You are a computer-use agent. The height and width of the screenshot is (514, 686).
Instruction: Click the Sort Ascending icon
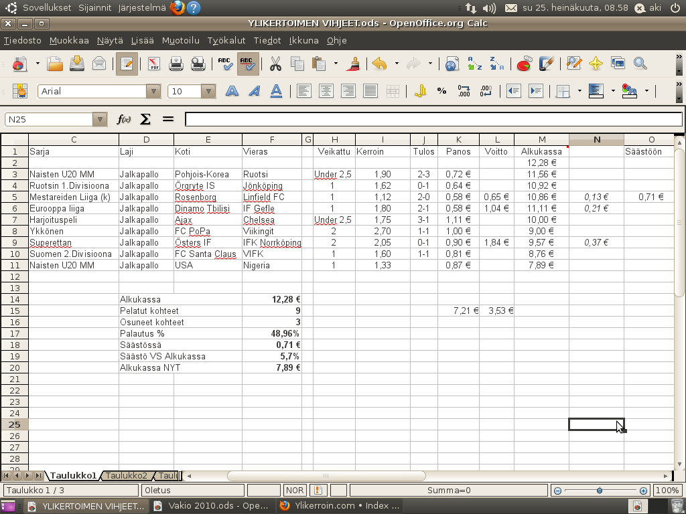click(474, 64)
